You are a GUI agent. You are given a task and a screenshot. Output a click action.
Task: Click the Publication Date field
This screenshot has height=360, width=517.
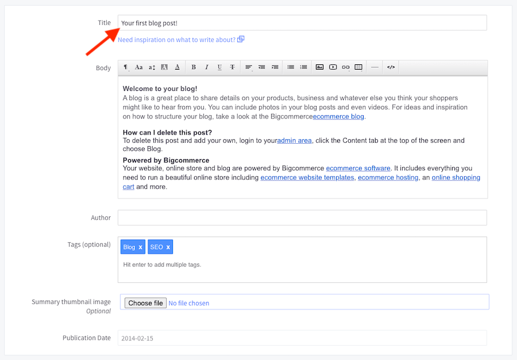click(x=302, y=338)
